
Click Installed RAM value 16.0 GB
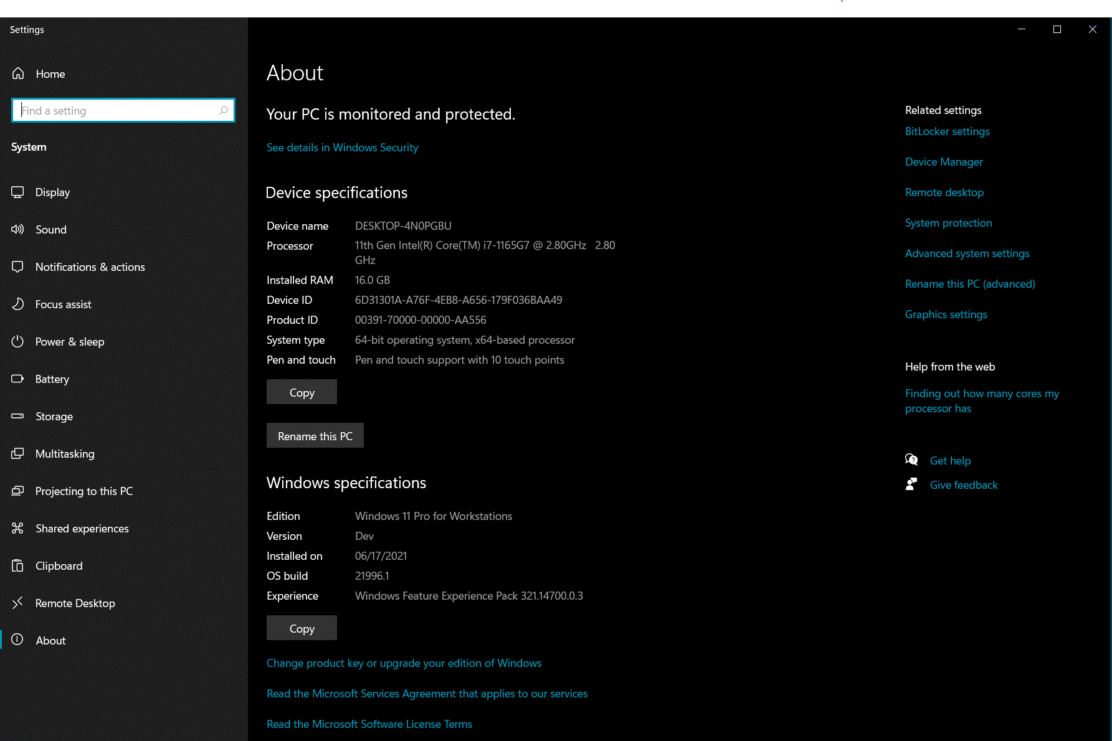click(x=373, y=280)
